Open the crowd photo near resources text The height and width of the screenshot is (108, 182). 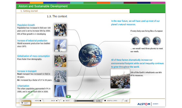click(120, 79)
